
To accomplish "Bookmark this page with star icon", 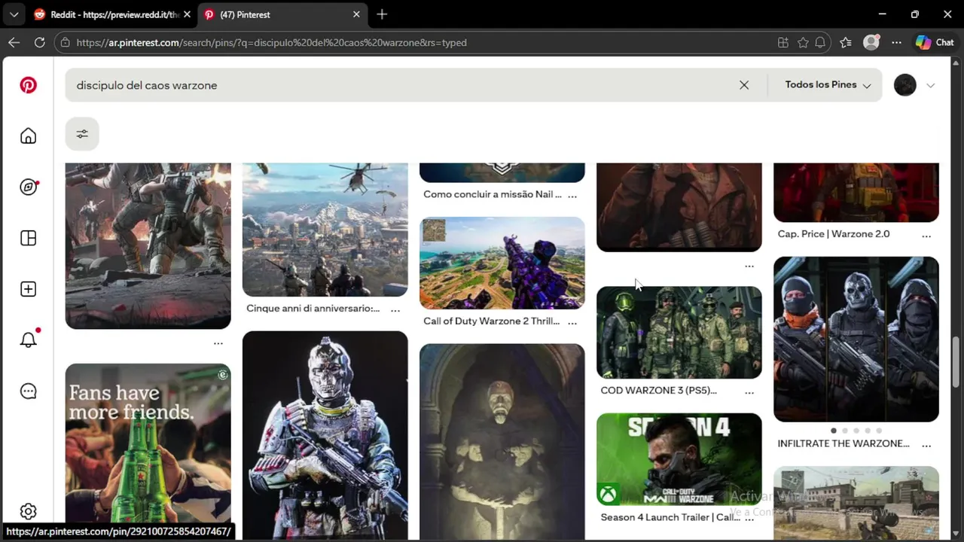I will 803,43.
